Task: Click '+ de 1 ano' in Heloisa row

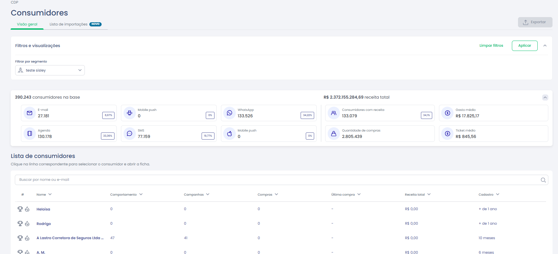Action: (x=488, y=209)
